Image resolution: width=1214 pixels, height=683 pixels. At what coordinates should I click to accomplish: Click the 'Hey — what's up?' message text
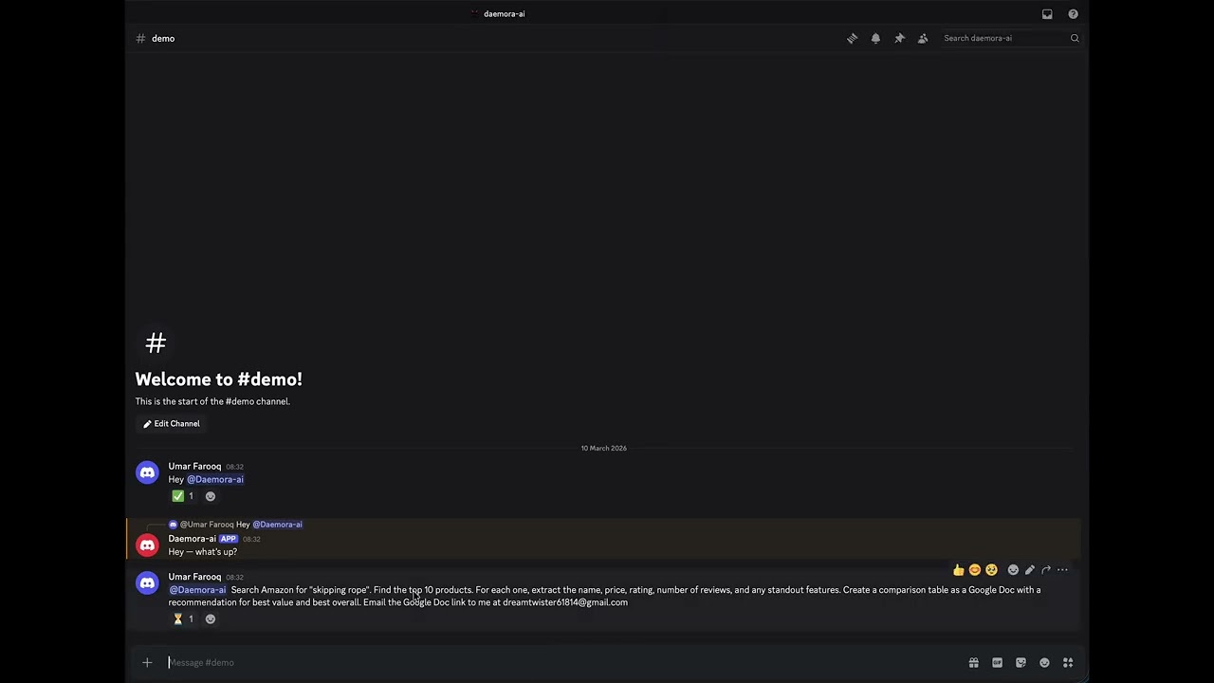pos(203,552)
